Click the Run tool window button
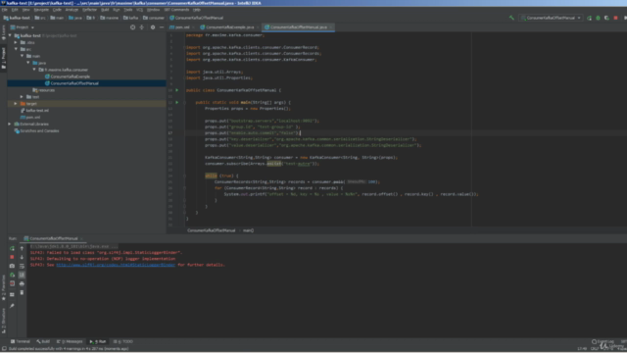 [98, 341]
